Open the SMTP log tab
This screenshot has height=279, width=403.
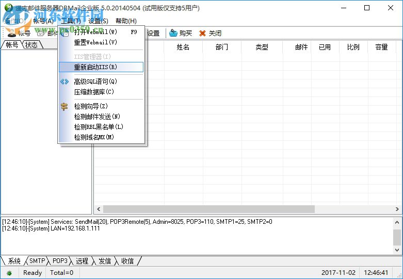[37, 261]
